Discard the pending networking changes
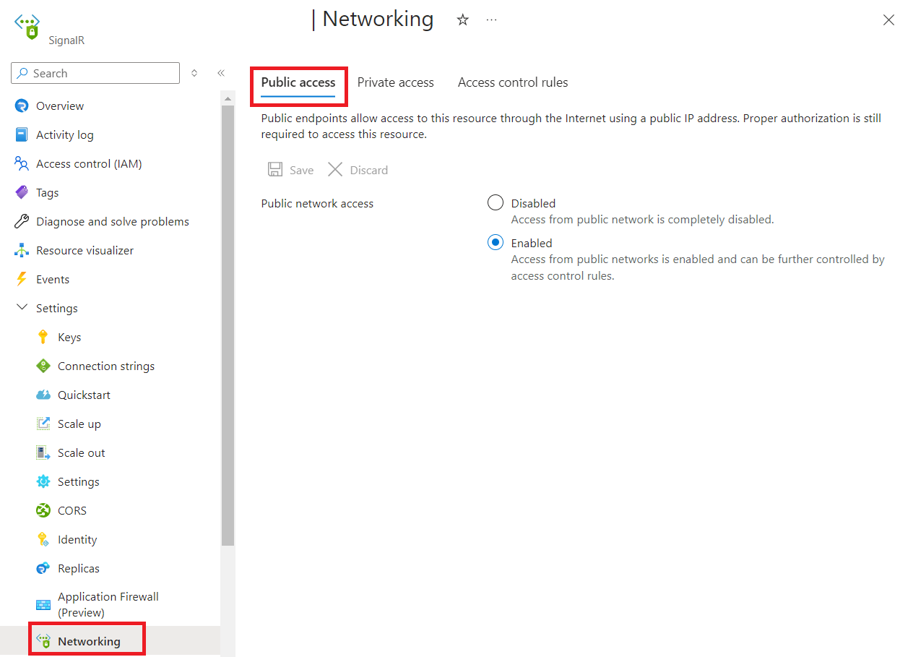This screenshot has width=913, height=657. coord(358,169)
